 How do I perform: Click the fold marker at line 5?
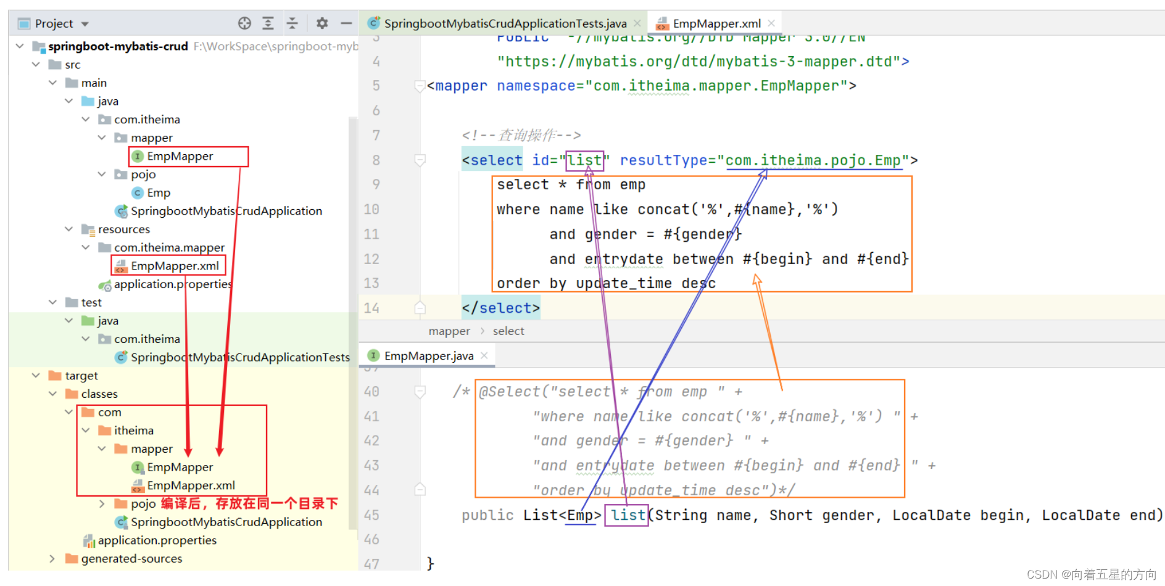tap(420, 86)
